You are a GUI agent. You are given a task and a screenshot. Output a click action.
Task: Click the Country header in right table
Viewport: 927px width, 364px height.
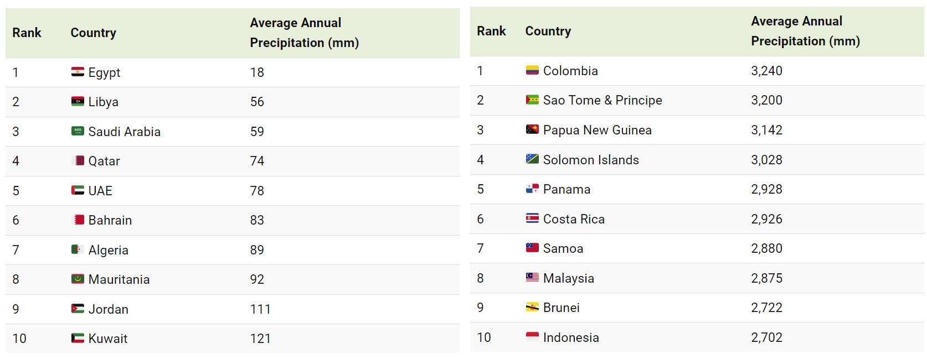pos(548,31)
